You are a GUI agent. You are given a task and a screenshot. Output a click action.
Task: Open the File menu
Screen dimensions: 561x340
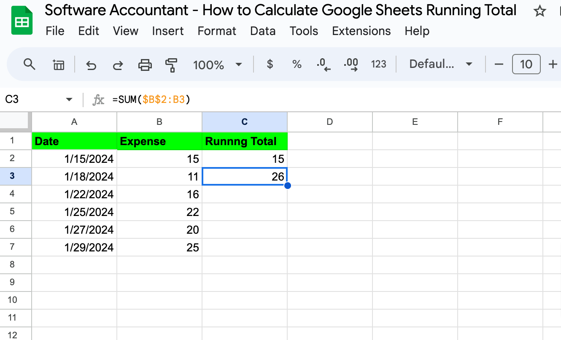(x=55, y=31)
